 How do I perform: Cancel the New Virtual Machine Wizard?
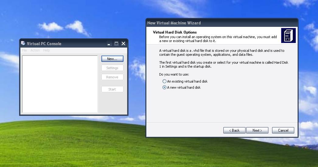point(283,130)
